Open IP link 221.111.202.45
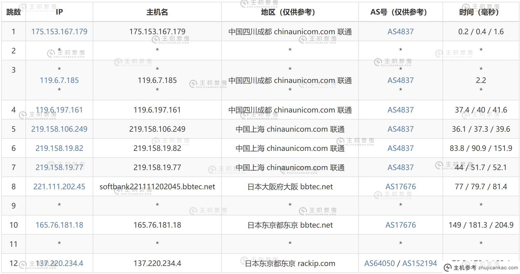 click(59, 187)
